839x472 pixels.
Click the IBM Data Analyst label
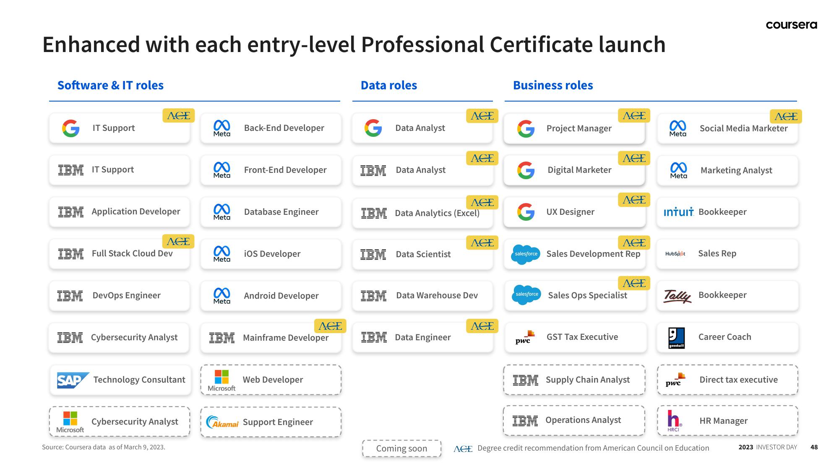pyautogui.click(x=421, y=170)
